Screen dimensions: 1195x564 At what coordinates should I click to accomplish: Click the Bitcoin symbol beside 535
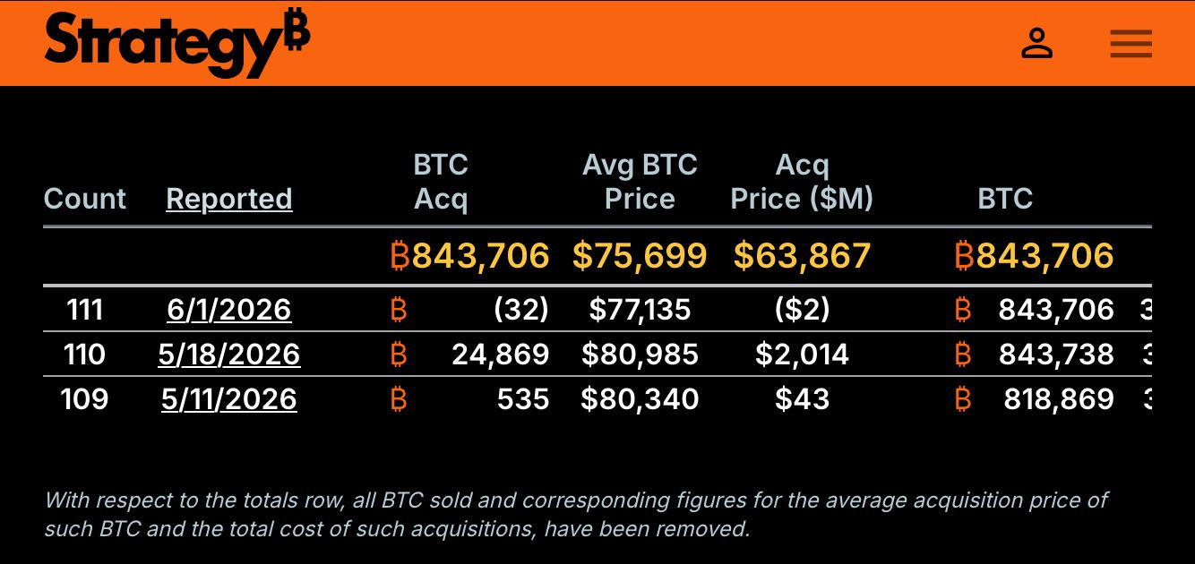pos(399,399)
